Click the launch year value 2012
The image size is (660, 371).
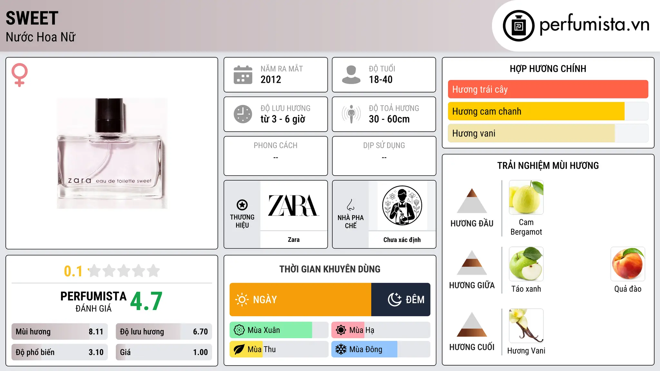click(271, 80)
